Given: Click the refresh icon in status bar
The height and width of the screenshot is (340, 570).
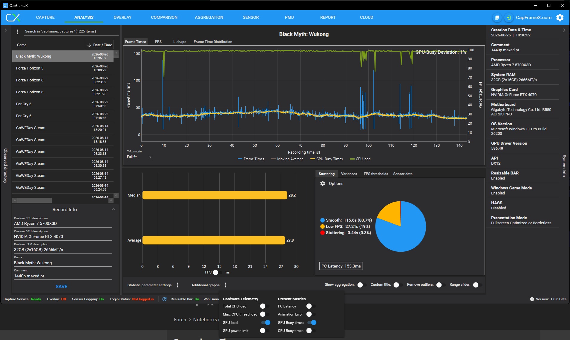Looking at the screenshot, I should click(x=164, y=299).
